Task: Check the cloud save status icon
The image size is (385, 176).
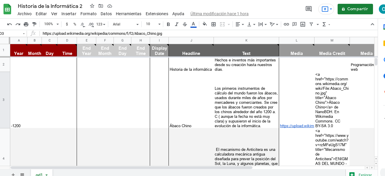Action: tap(110, 6)
